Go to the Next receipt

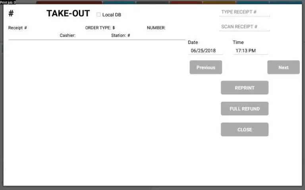284,67
